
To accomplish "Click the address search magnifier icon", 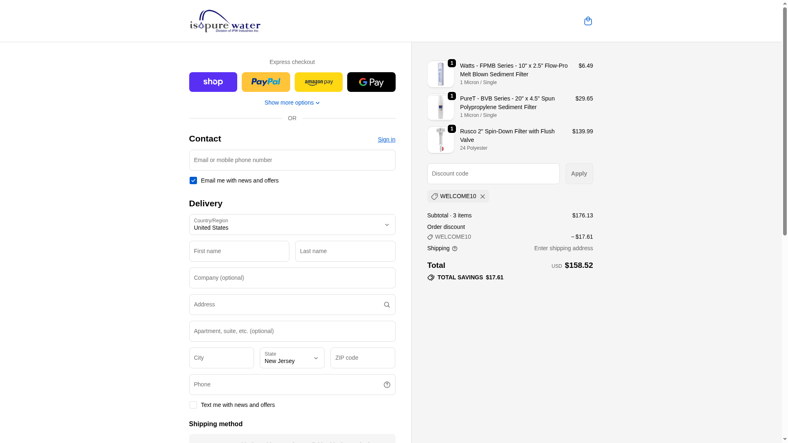I will point(387,305).
